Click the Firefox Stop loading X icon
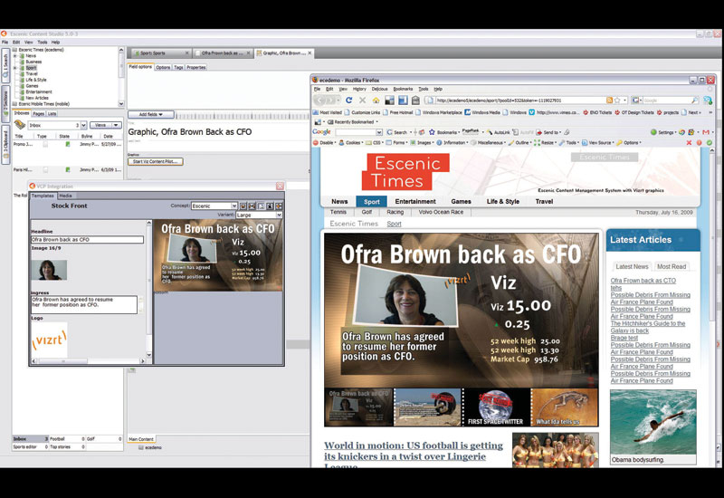724x498 pixels. tap(363, 100)
